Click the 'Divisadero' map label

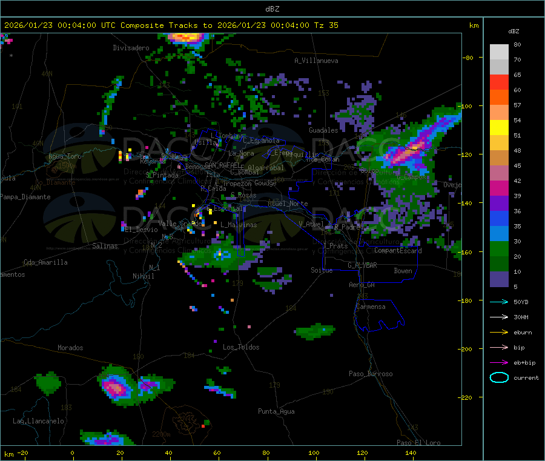131,48
